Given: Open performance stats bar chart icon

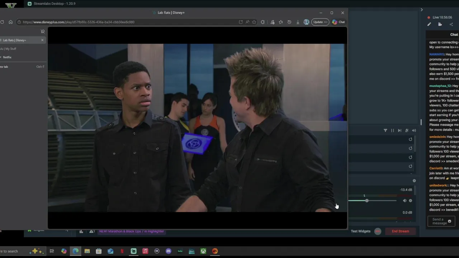Looking at the screenshot, I should [81, 231].
